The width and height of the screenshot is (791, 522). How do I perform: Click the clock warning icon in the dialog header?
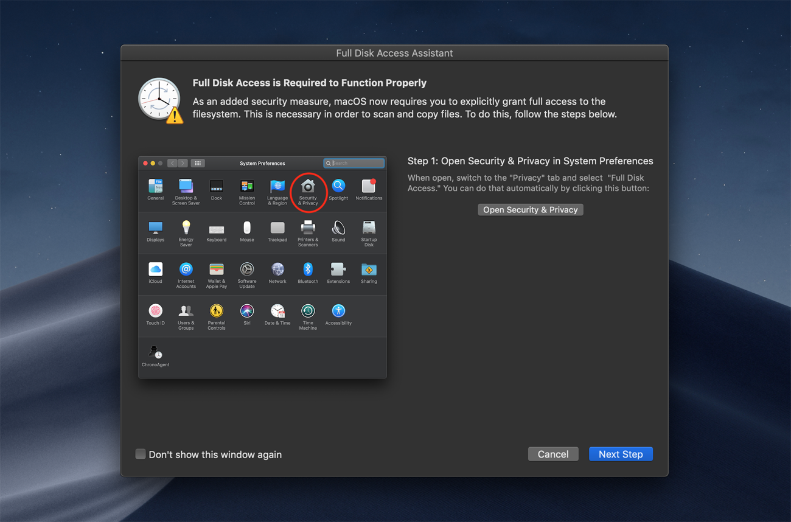(x=161, y=100)
